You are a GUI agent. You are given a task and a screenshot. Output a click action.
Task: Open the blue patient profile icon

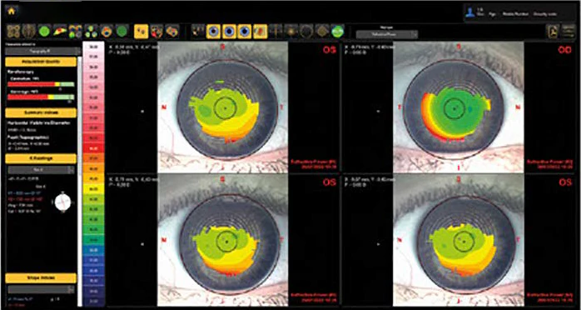pyautogui.click(x=470, y=13)
